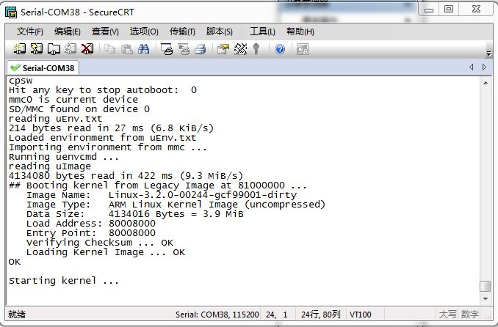Select the Serial-COM38 session tab
This screenshot has width=498, height=327.
[43, 68]
